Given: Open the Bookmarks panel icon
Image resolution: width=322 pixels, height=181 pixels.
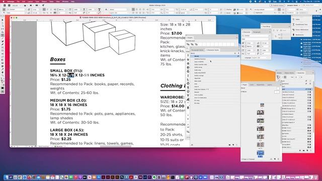Looking at the screenshot, I should tap(294, 35).
